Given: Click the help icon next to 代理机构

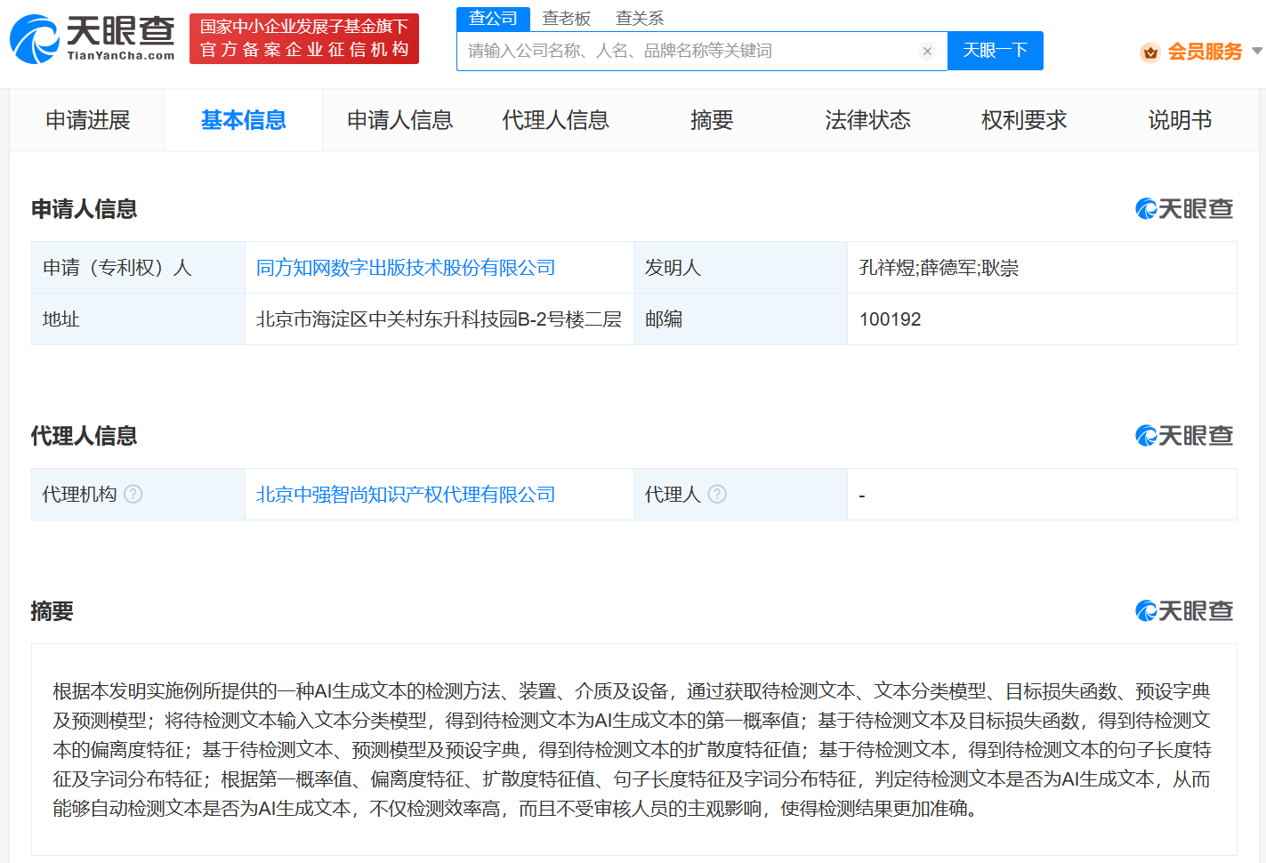Looking at the screenshot, I should pos(134,494).
